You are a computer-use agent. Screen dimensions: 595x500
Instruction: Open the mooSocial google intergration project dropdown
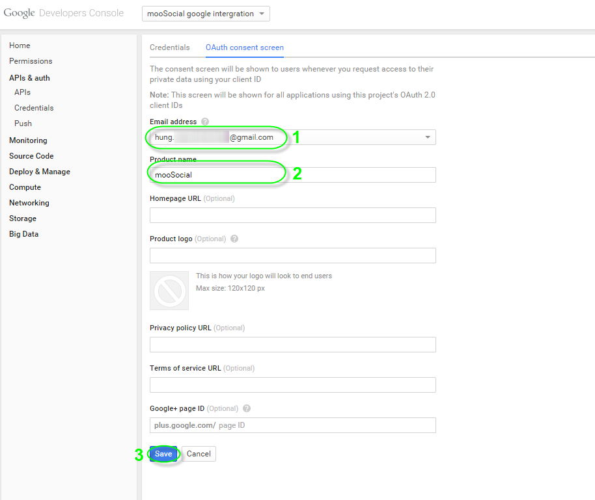click(206, 14)
